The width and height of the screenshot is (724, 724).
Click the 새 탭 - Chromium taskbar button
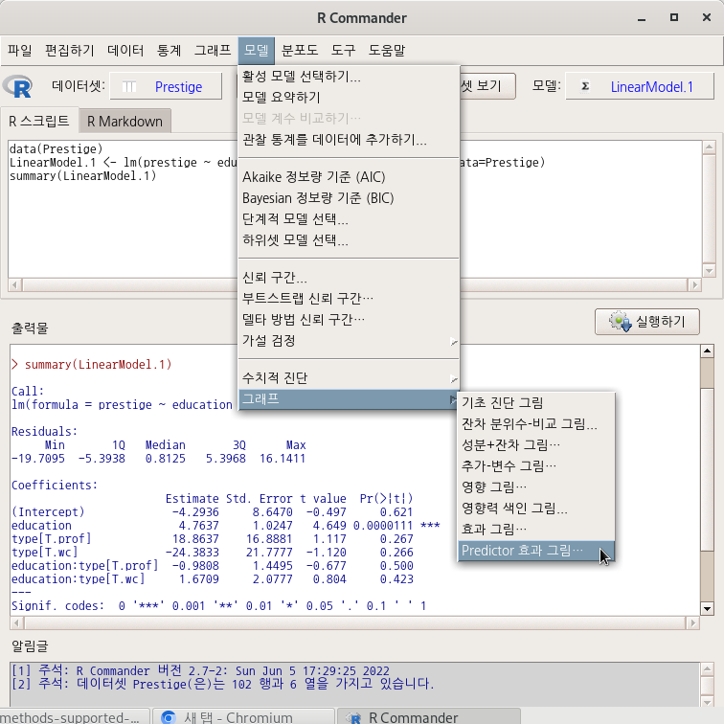[x=243, y=717]
